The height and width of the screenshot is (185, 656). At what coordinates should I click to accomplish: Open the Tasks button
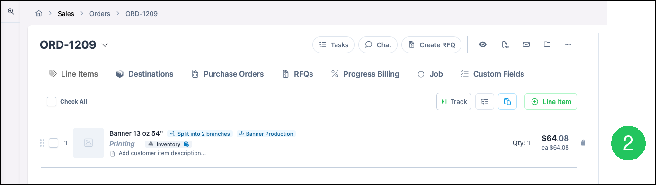tap(333, 45)
